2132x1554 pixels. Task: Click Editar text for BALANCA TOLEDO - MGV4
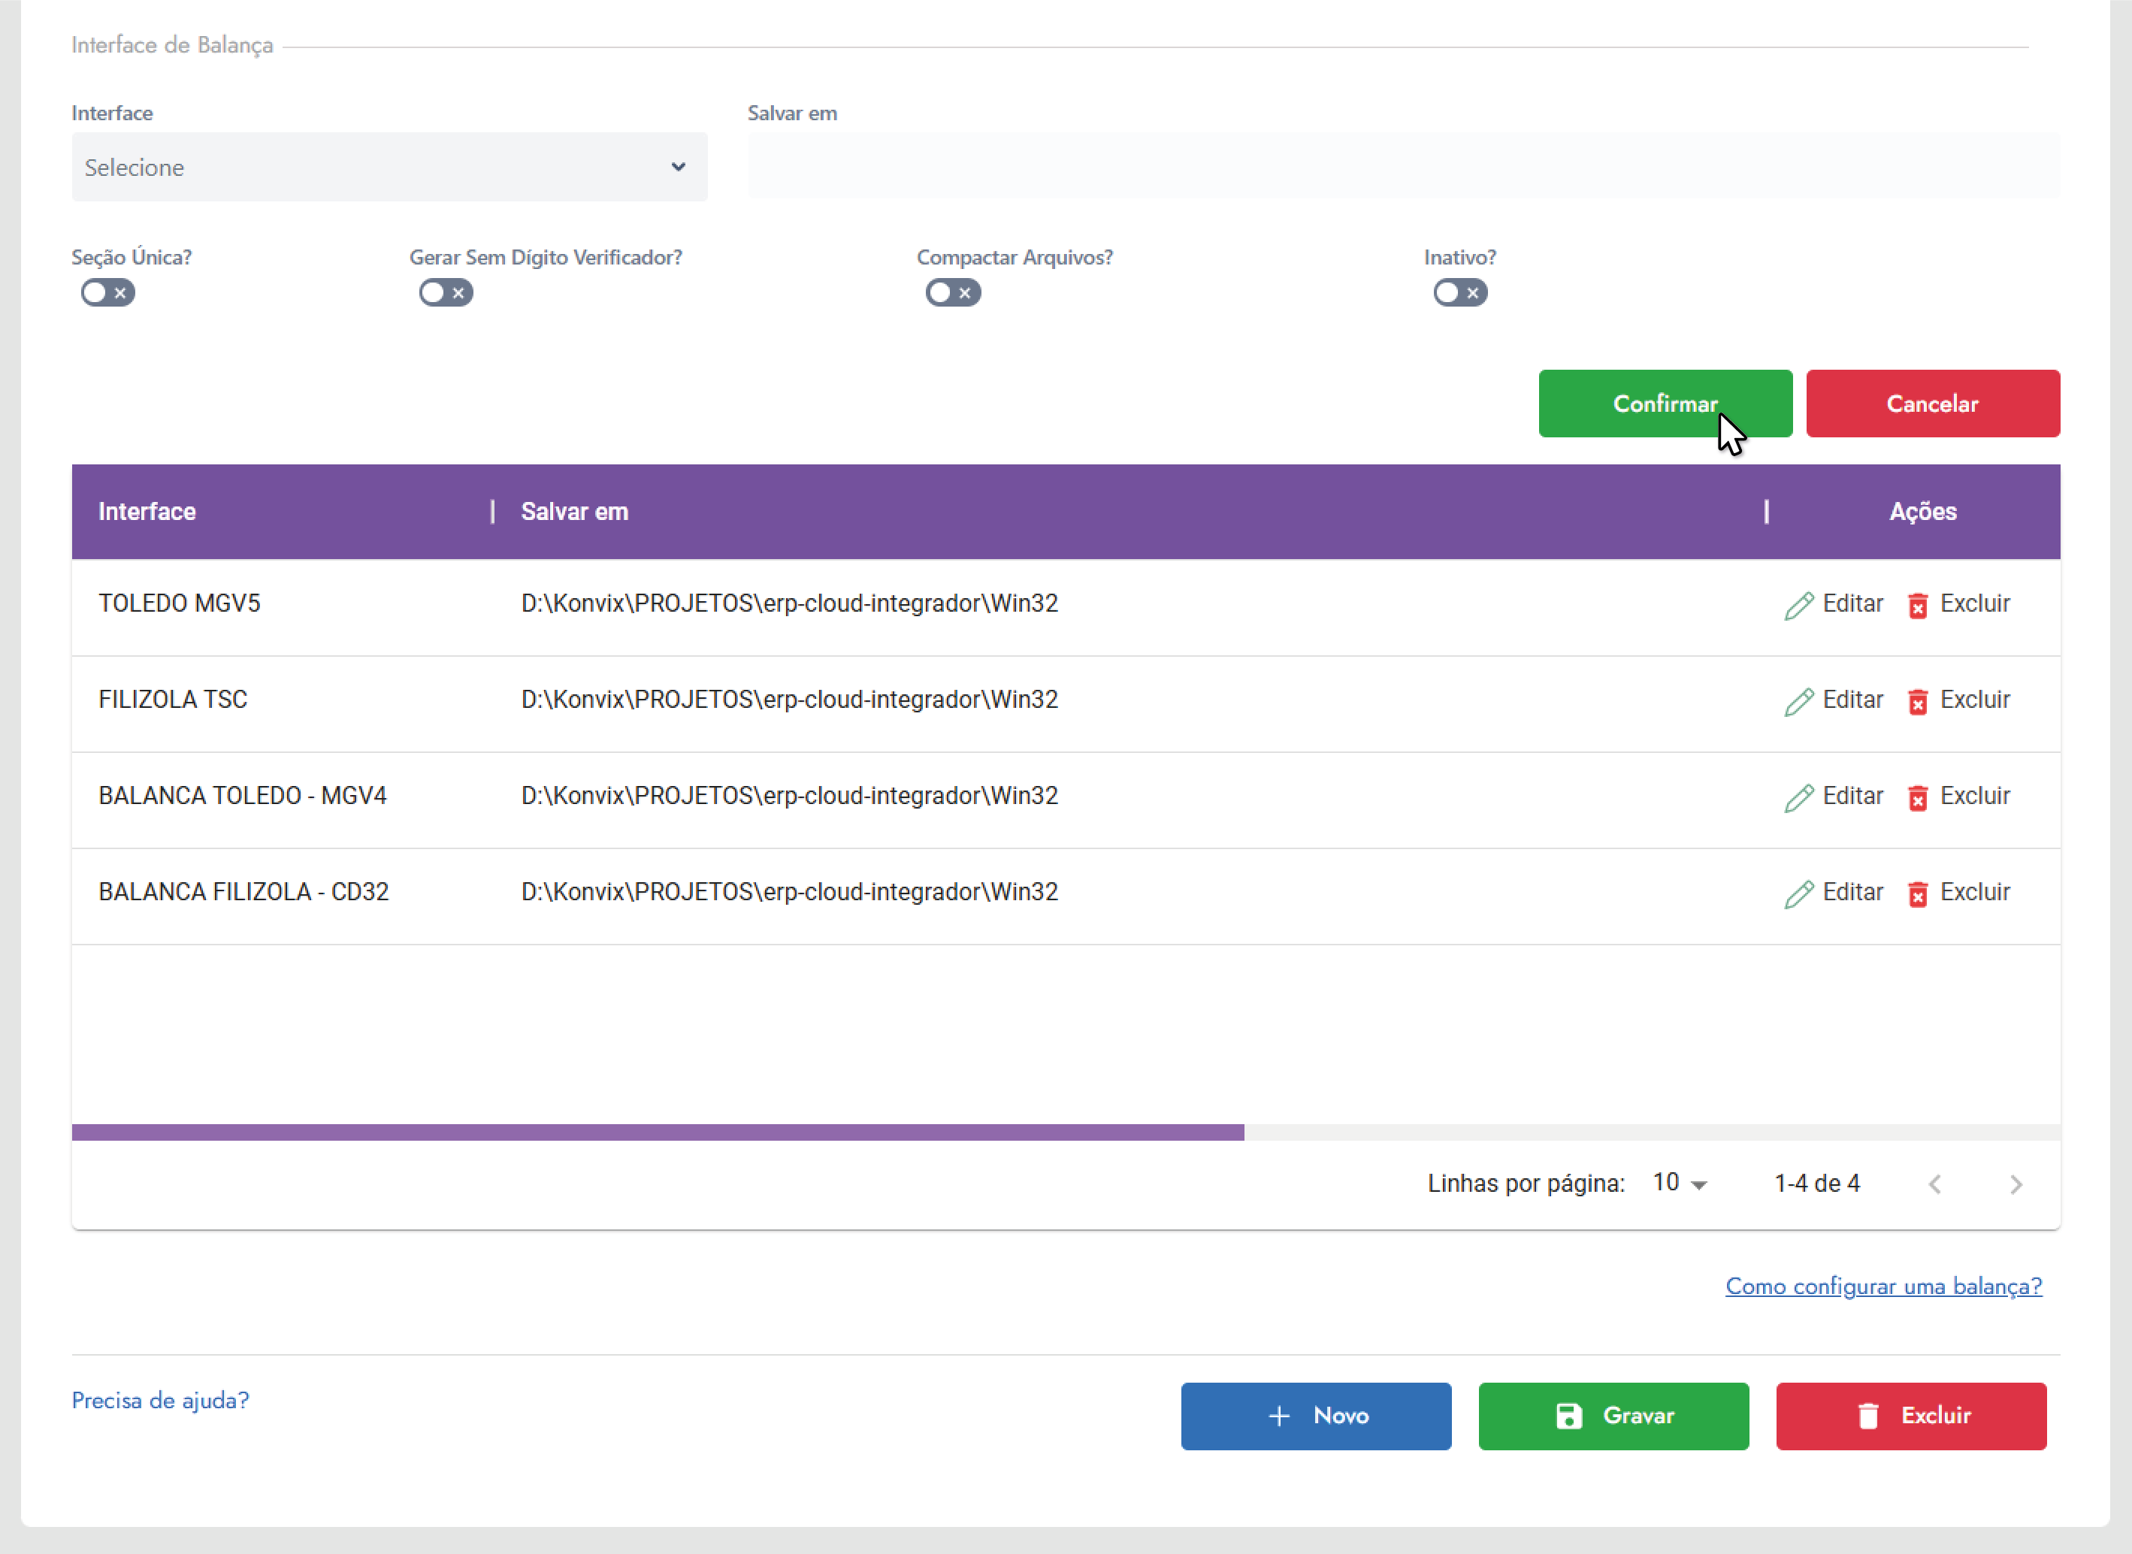point(1852,796)
